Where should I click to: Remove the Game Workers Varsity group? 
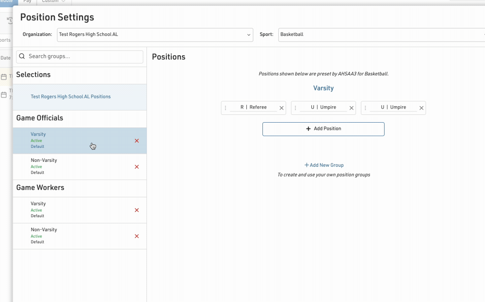(x=137, y=210)
